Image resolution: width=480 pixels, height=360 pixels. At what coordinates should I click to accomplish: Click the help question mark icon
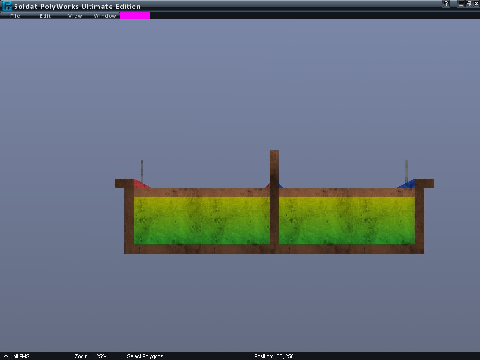coord(447,4)
